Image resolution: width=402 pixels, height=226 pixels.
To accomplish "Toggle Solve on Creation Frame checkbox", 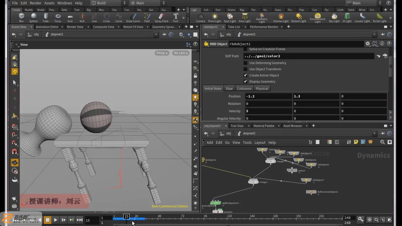I will tap(245, 49).
